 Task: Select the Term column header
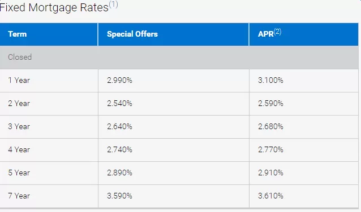click(x=49, y=34)
